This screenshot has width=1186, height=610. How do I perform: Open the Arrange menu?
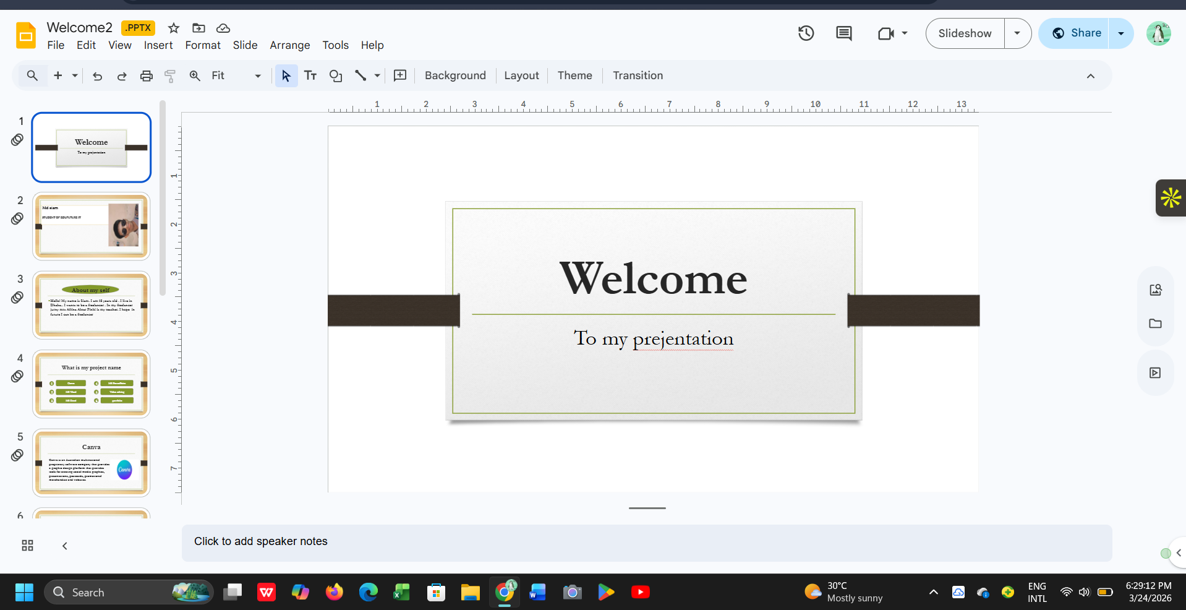pos(289,45)
